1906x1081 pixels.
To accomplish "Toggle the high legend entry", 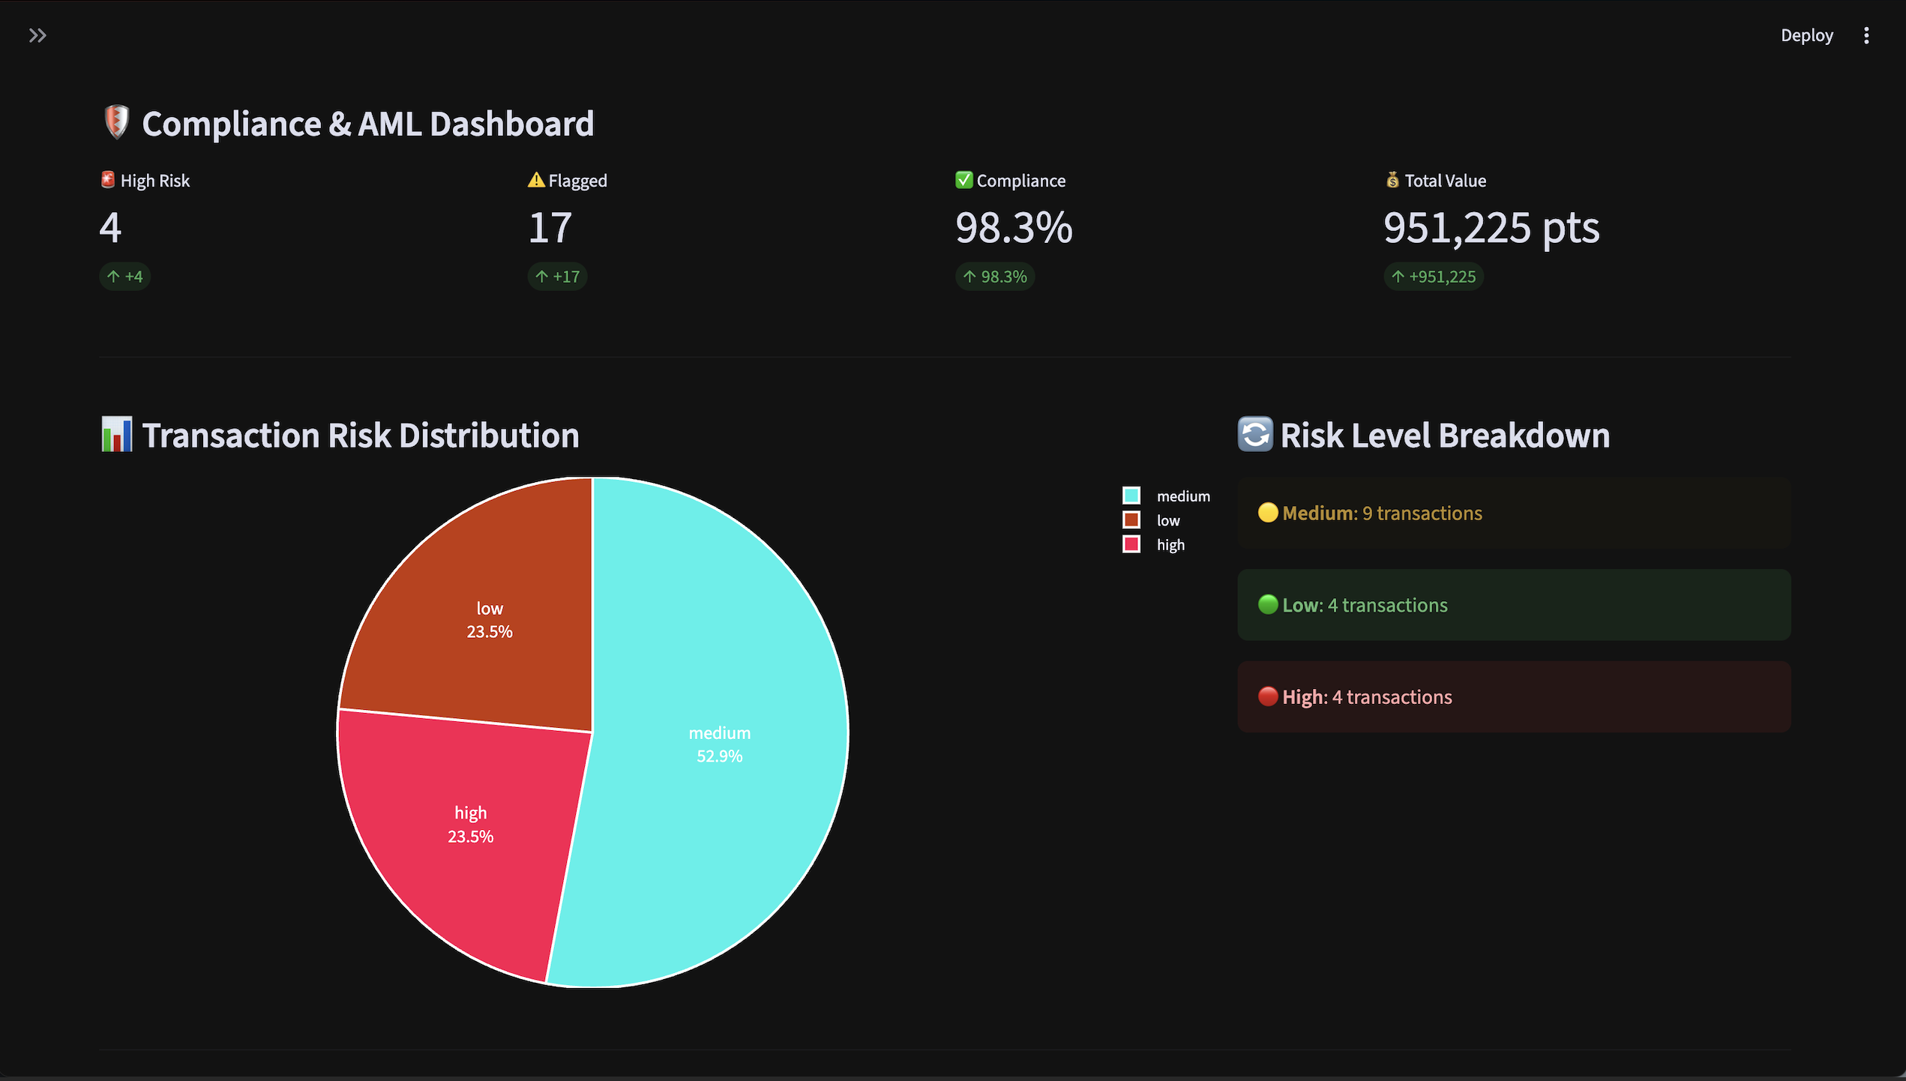I will click(x=1170, y=545).
